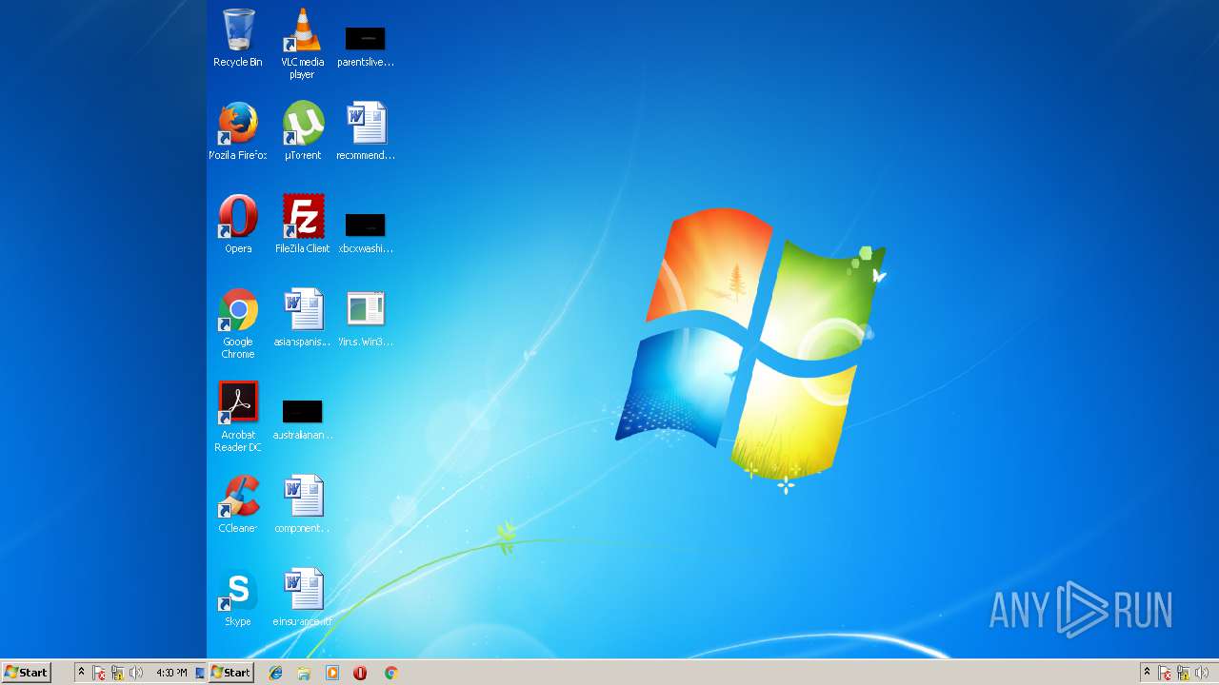Open the Opera desktop shortcut
This screenshot has width=1219, height=685.
(x=238, y=225)
